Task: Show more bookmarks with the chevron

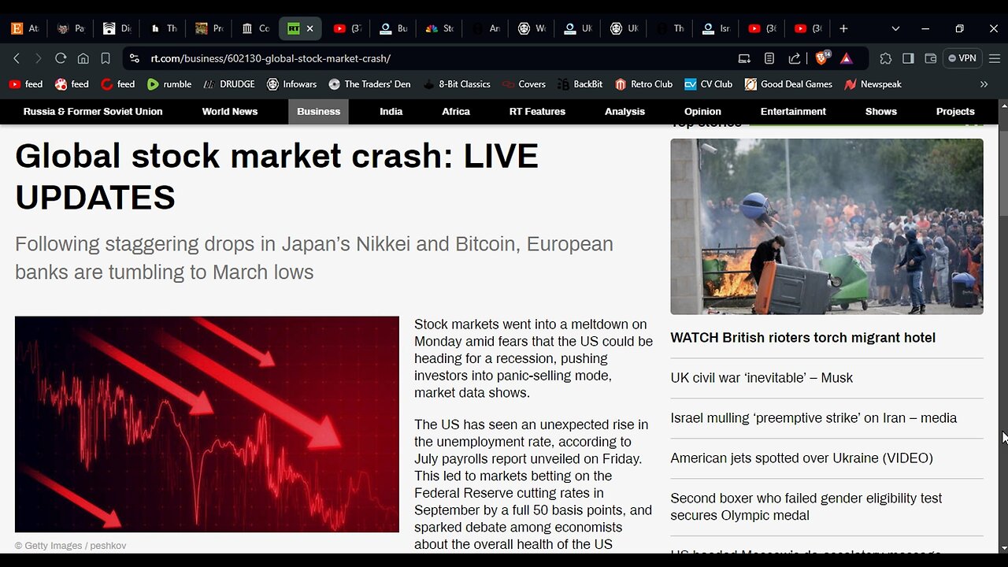Action: point(984,84)
